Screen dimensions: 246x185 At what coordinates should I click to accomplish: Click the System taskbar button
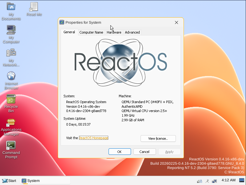[45, 181]
